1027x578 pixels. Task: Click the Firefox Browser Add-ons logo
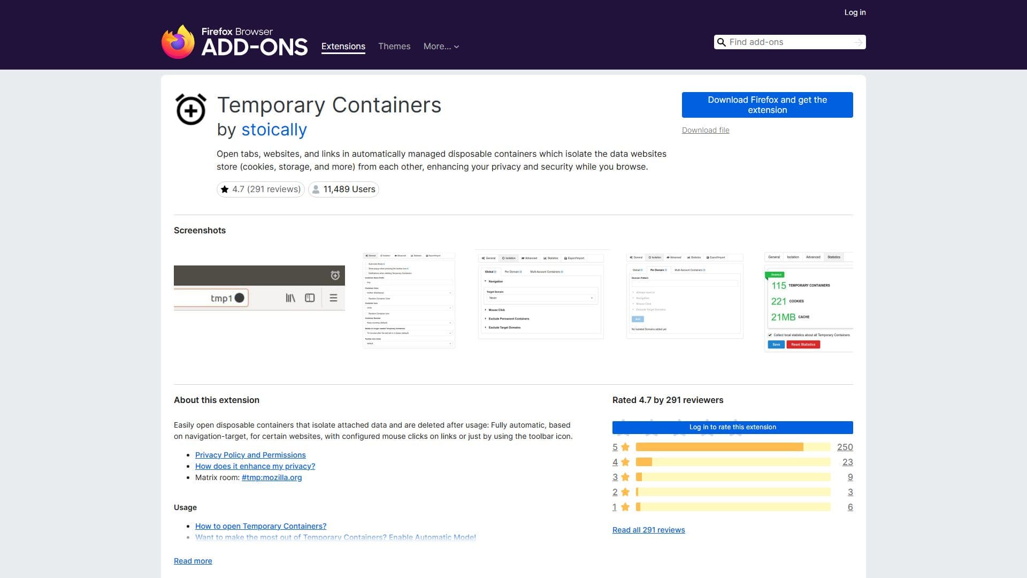point(234,42)
